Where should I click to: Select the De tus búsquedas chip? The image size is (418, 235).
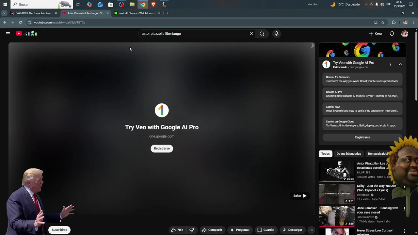coord(349,154)
